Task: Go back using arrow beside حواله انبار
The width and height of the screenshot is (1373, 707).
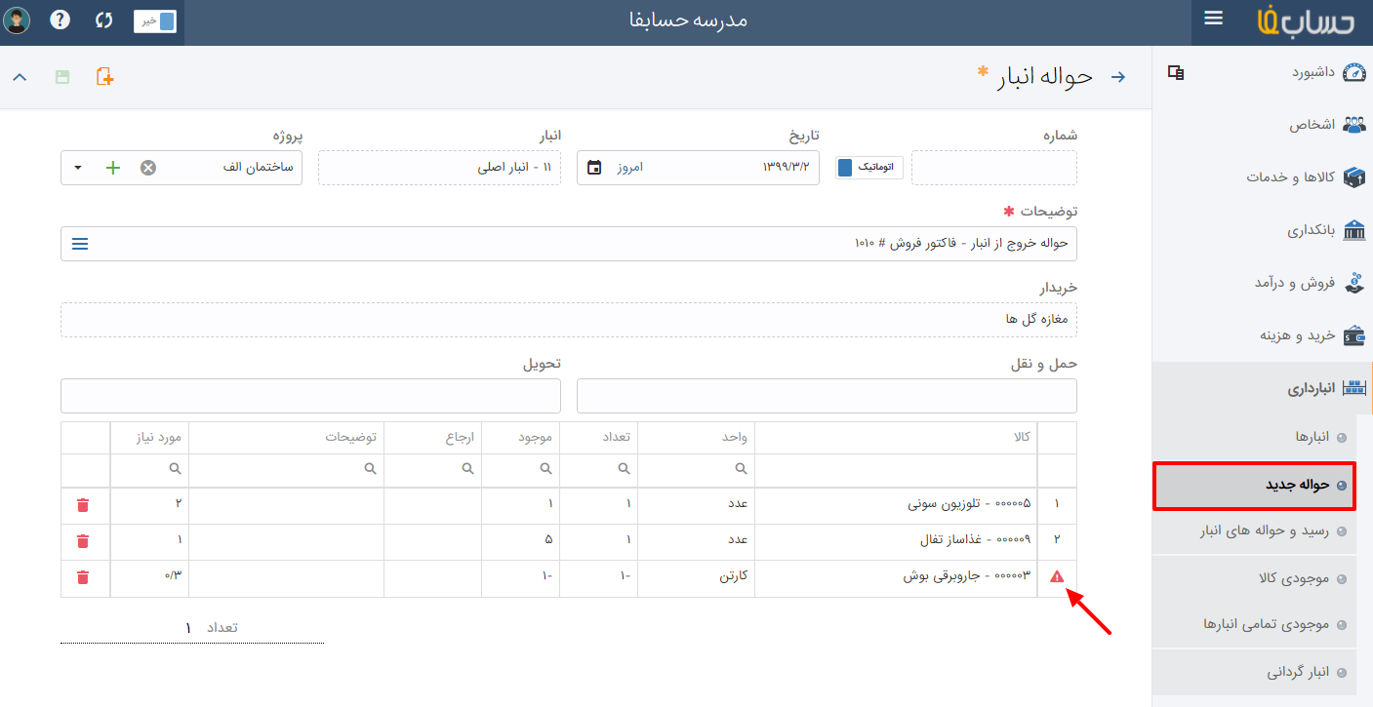Action: click(1118, 77)
